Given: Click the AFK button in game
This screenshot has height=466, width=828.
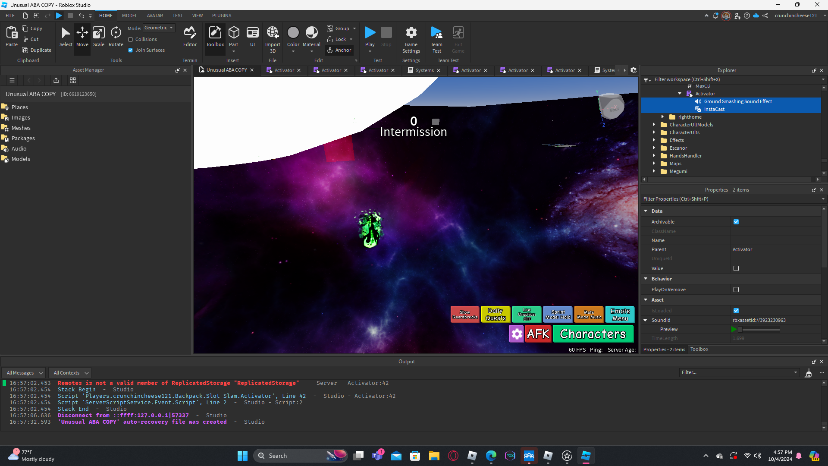Looking at the screenshot, I should tap(538, 334).
